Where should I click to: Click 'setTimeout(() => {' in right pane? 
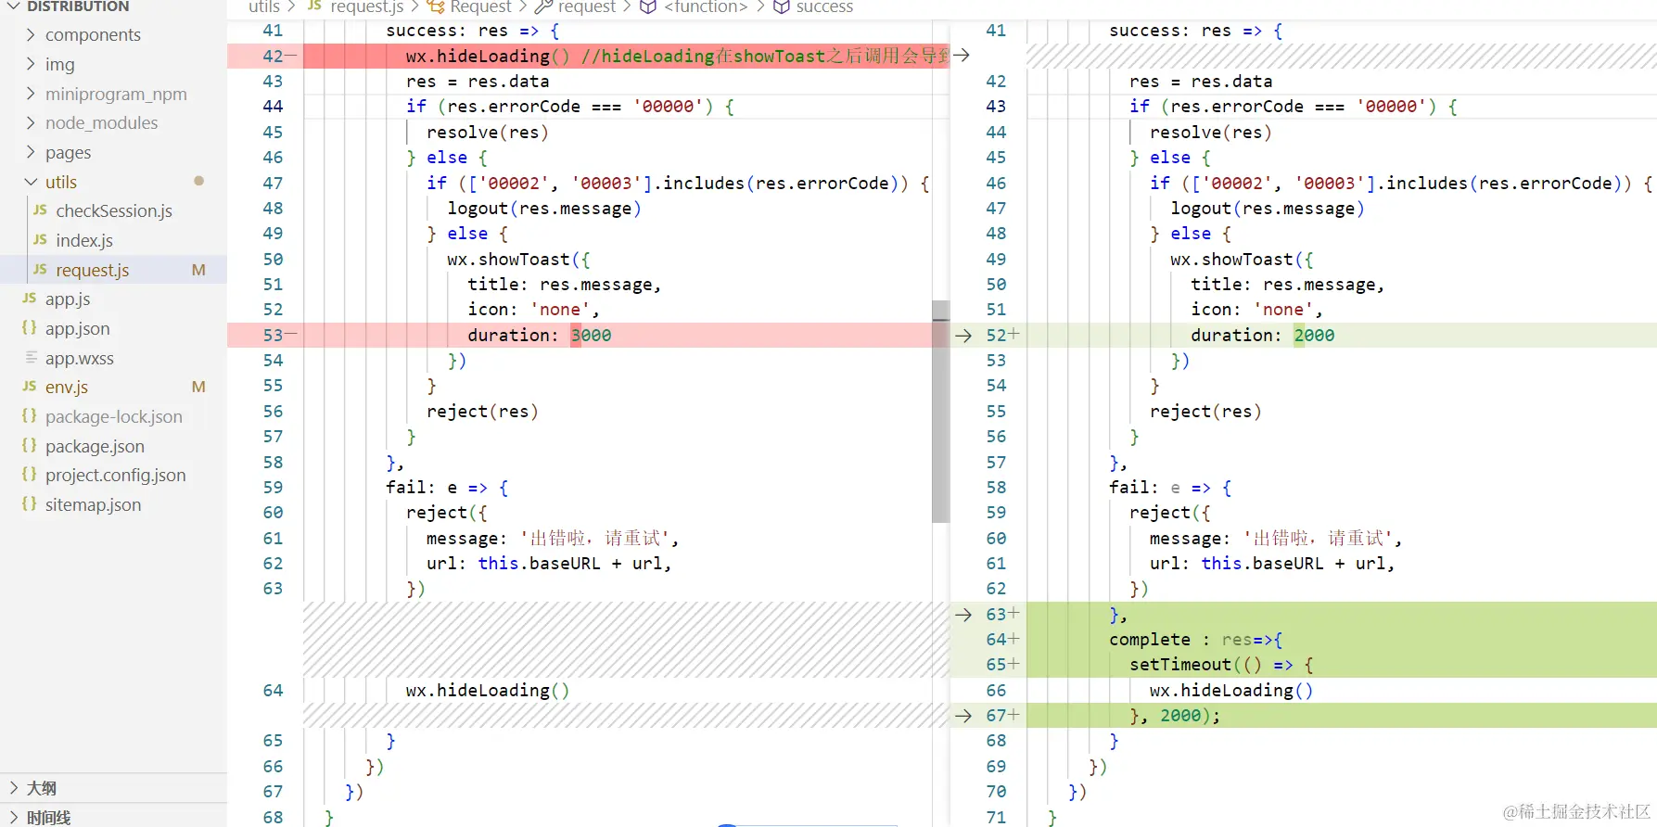point(1221,664)
